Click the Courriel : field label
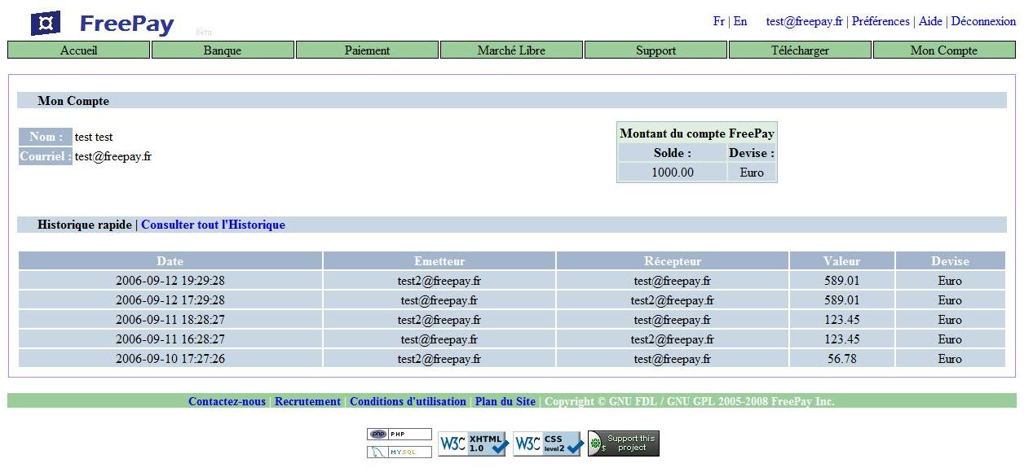Viewport: 1024px width, 472px height. coord(46,157)
